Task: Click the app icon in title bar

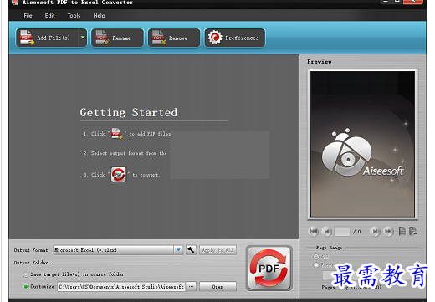Action: pos(15,3)
